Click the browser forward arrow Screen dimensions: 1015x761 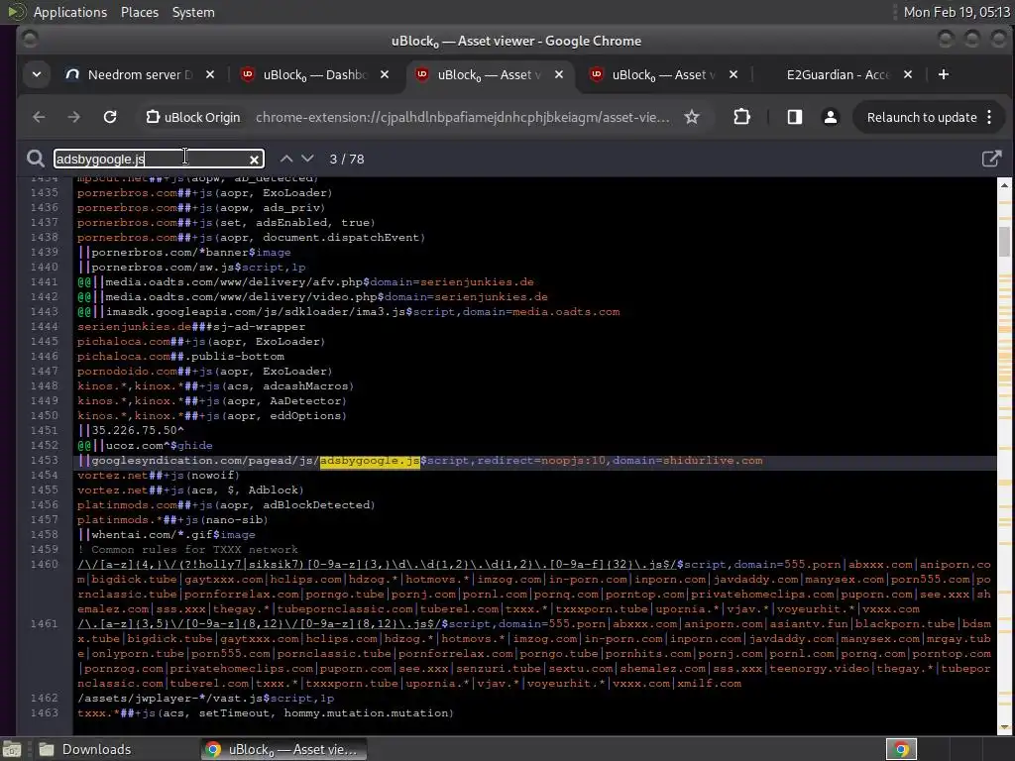click(73, 117)
